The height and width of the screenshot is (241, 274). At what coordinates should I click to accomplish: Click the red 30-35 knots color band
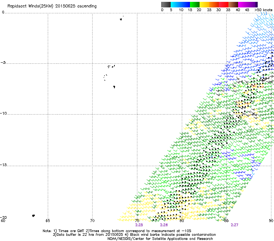pos(224,4)
